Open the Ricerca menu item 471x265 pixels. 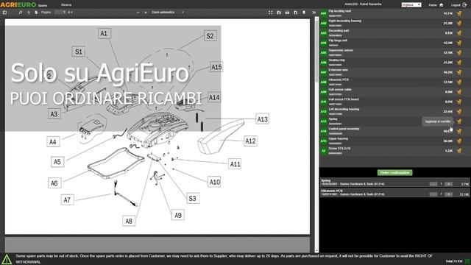(66, 5)
